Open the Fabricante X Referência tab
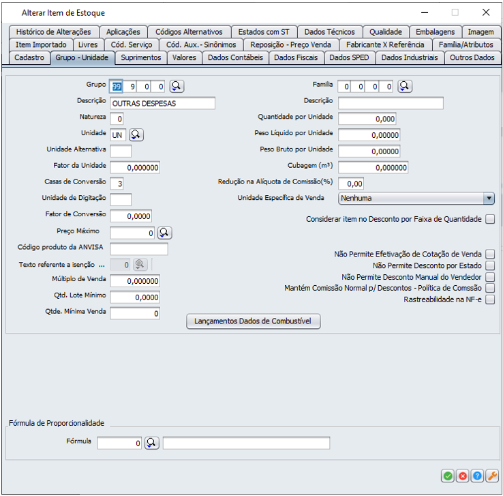 (385, 44)
